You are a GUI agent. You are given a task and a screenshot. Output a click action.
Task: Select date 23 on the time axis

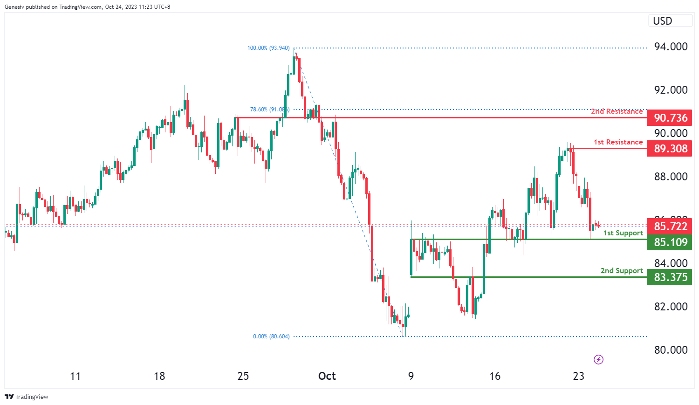pyautogui.click(x=578, y=376)
